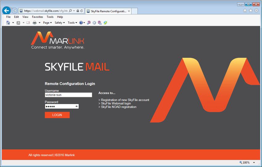Viewport: 262px width, 167px height.
Task: Open a new blank tab
Action: [134, 11]
